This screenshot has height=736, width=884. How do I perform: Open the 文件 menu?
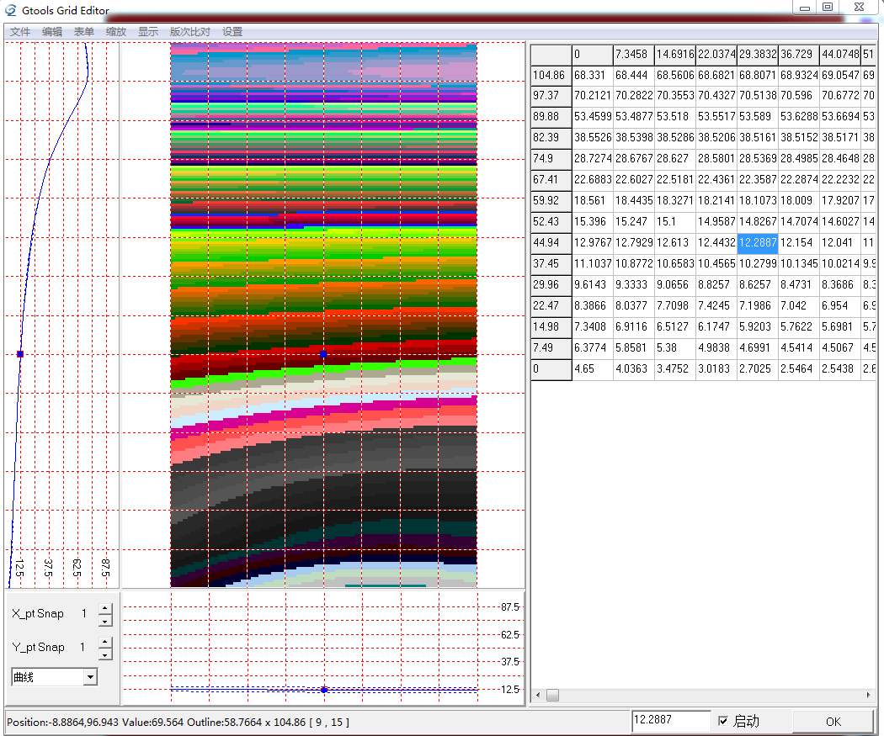(20, 31)
